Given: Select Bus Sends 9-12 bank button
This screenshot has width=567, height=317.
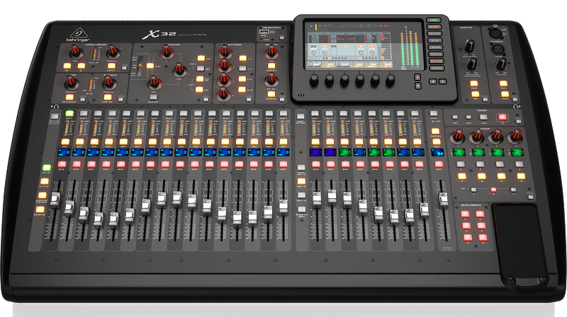Looking at the screenshot, I should point(242,79).
